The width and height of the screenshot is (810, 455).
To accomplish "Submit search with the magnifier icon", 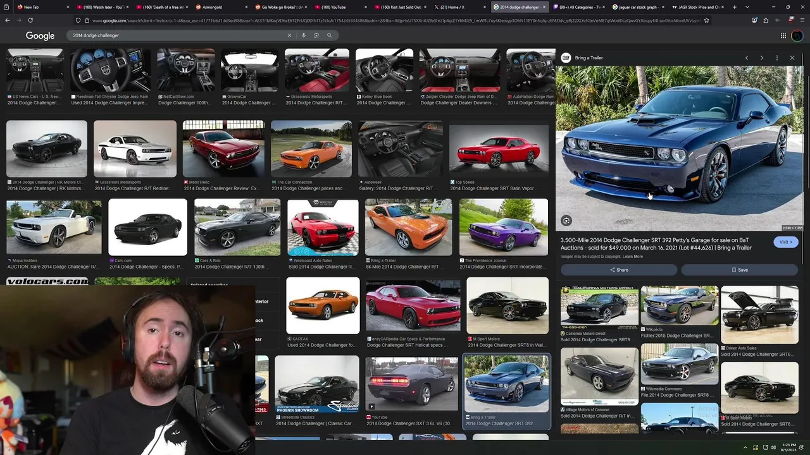I will 329,35.
